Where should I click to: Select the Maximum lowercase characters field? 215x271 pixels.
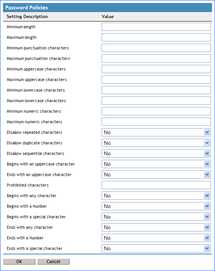point(156,101)
